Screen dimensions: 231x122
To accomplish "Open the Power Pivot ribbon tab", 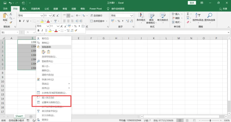I will [96, 9].
